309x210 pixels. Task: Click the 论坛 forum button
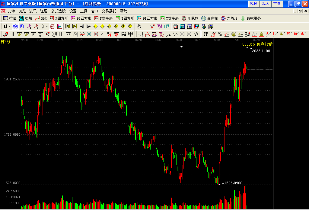coord(265,4)
